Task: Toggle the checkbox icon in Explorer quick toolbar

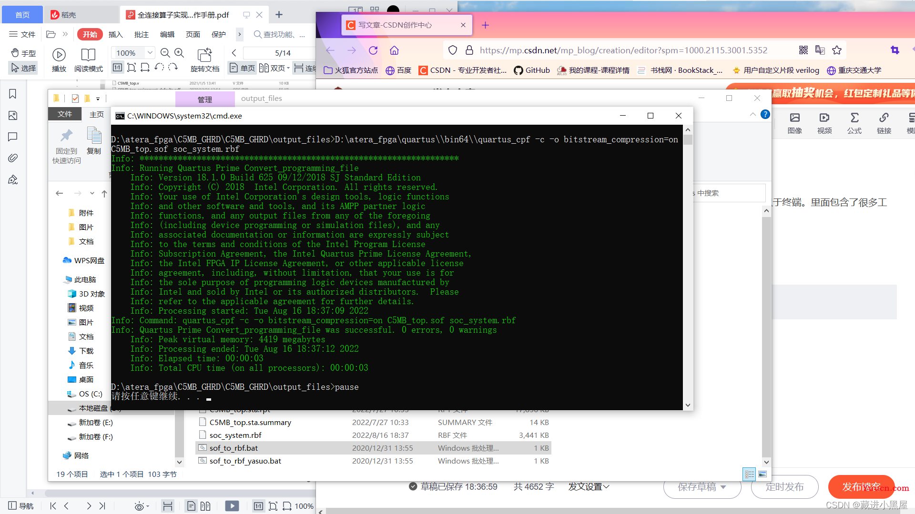Action: (x=75, y=99)
